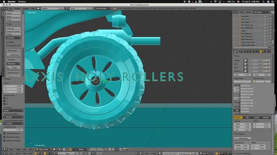The width and height of the screenshot is (277, 155).
Task: Open the Texture properties tab icon
Action: [267, 51]
